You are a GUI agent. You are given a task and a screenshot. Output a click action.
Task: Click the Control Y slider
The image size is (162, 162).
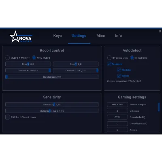pos(76,70)
